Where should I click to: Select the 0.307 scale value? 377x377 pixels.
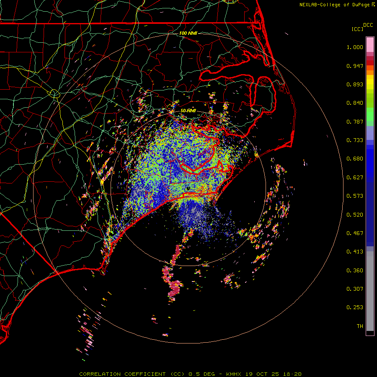(x=355, y=289)
